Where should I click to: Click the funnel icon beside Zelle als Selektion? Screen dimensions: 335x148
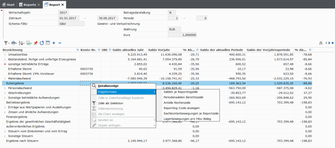pos(94,103)
